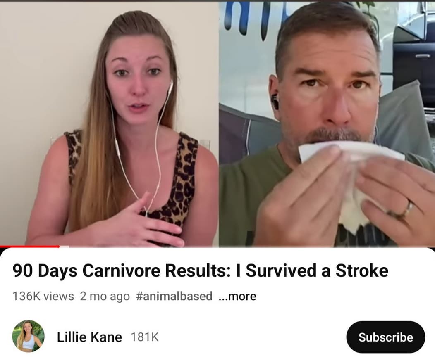Click the 136K views count
The image size is (435, 363).
(x=43, y=296)
